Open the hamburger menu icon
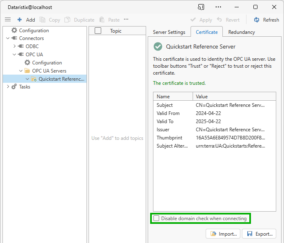Image resolution: width=284 pixels, height=243 pixels. pos(7,20)
